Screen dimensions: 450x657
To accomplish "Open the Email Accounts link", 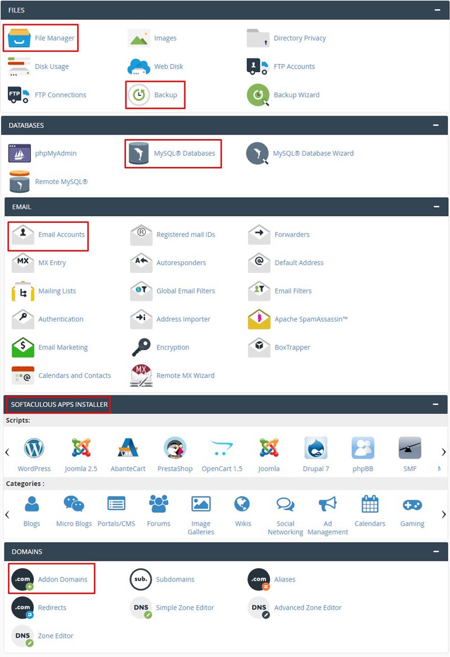I will click(61, 235).
